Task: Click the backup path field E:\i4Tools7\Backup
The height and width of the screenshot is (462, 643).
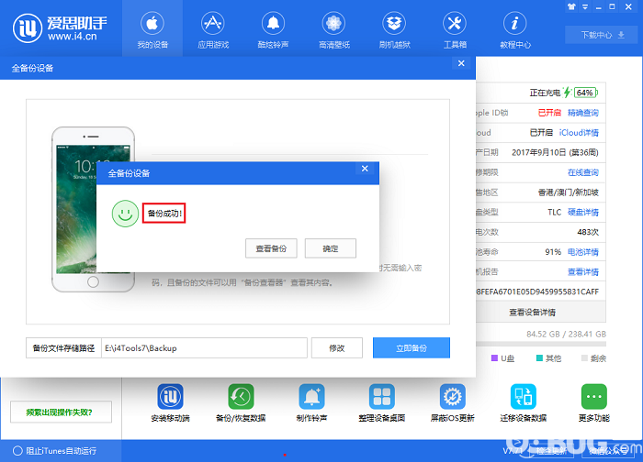Action: coord(204,347)
